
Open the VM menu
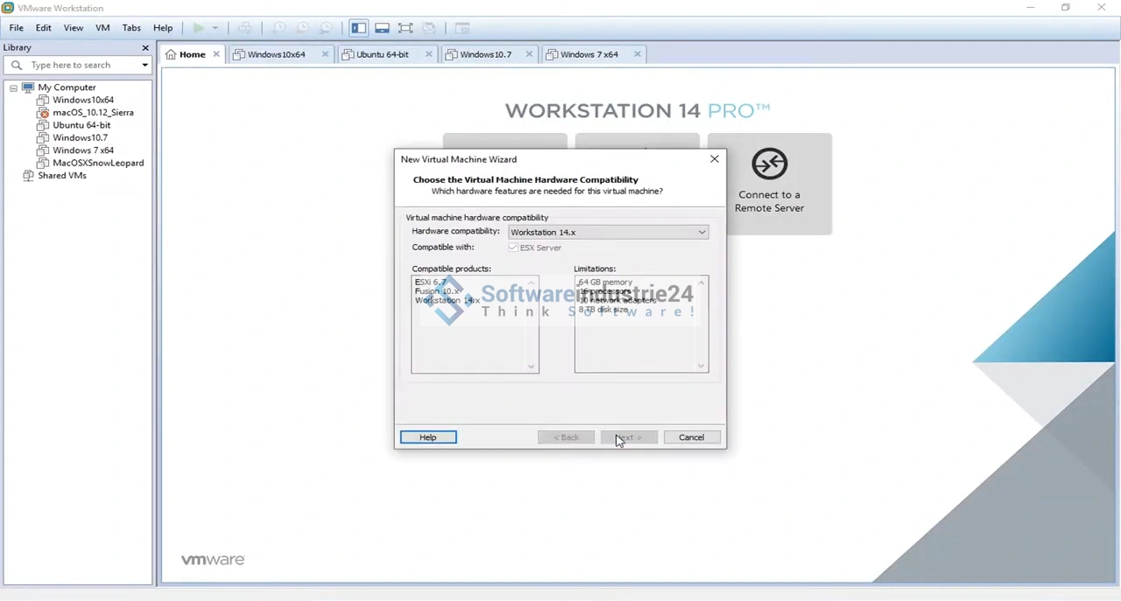pyautogui.click(x=102, y=28)
